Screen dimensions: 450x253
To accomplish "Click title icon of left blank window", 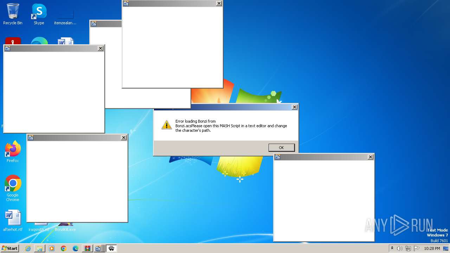I will pyautogui.click(x=7, y=48).
